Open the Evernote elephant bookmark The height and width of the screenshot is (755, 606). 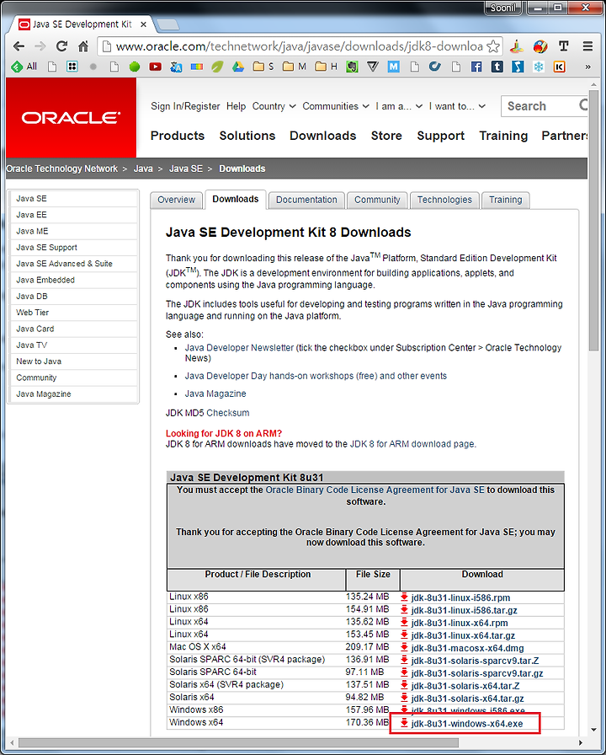352,67
